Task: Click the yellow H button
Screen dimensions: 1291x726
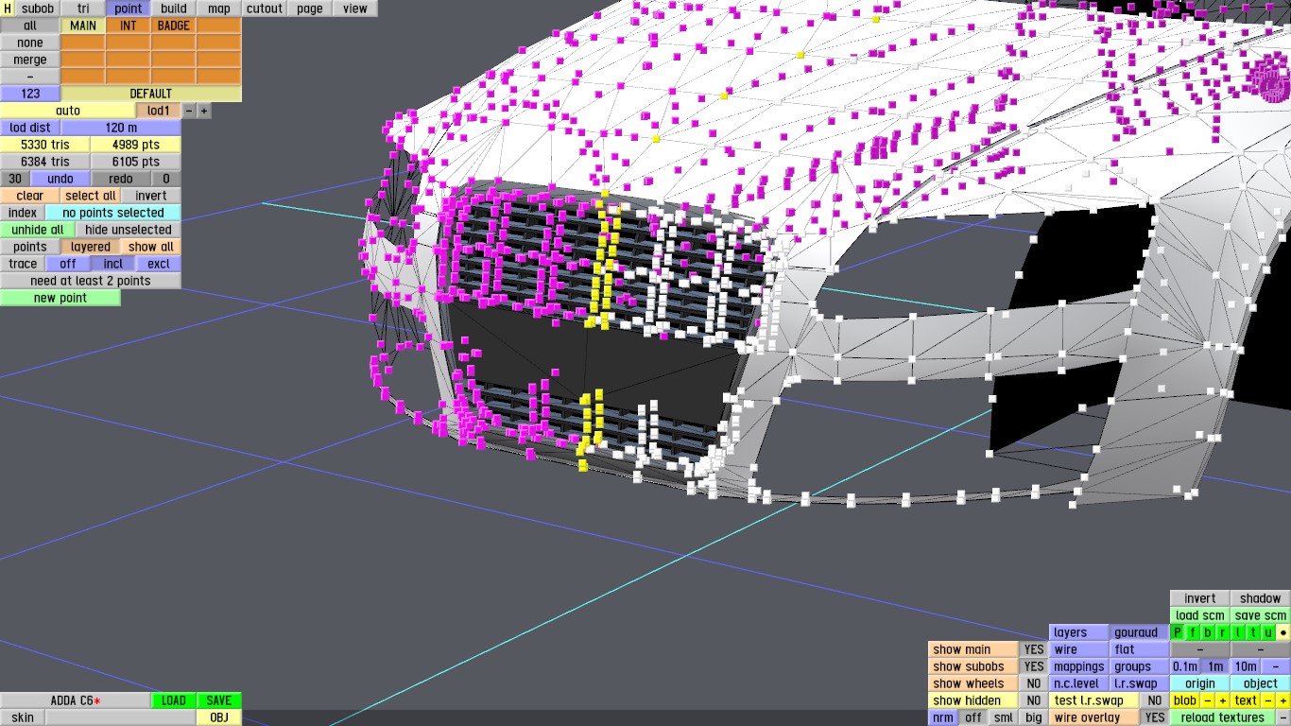Action: click(x=8, y=9)
